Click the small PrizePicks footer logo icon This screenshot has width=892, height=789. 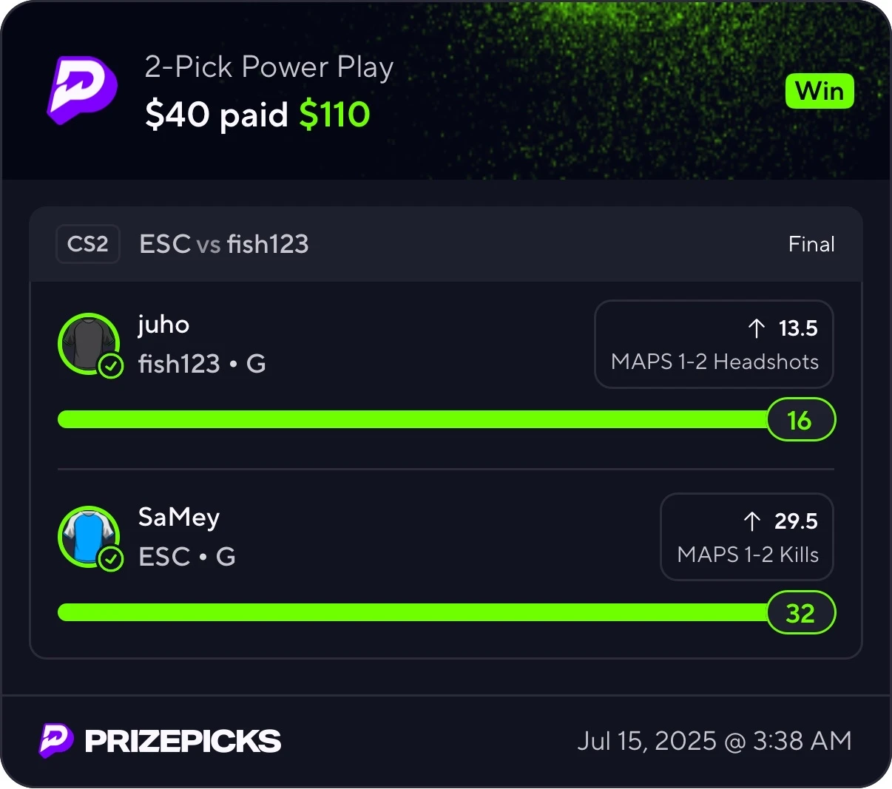tap(56, 740)
